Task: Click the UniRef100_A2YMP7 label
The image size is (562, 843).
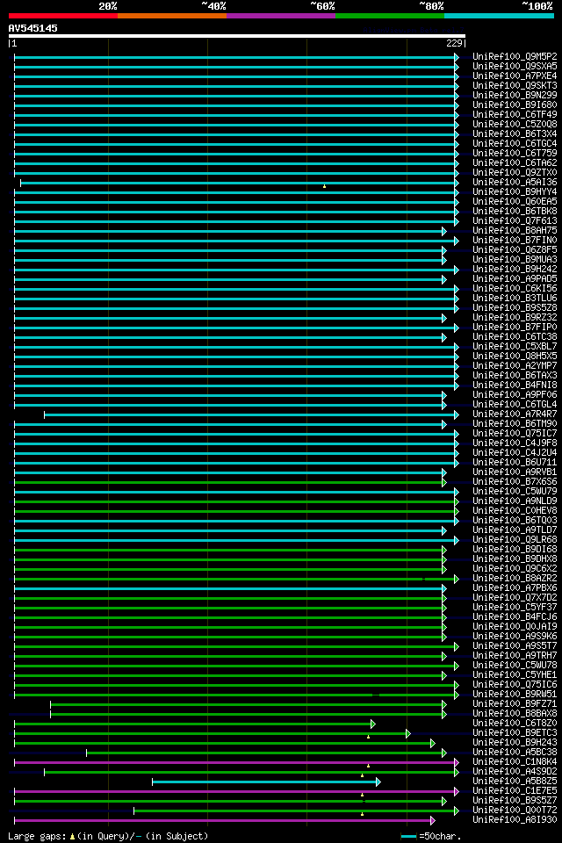Action: pos(515,366)
